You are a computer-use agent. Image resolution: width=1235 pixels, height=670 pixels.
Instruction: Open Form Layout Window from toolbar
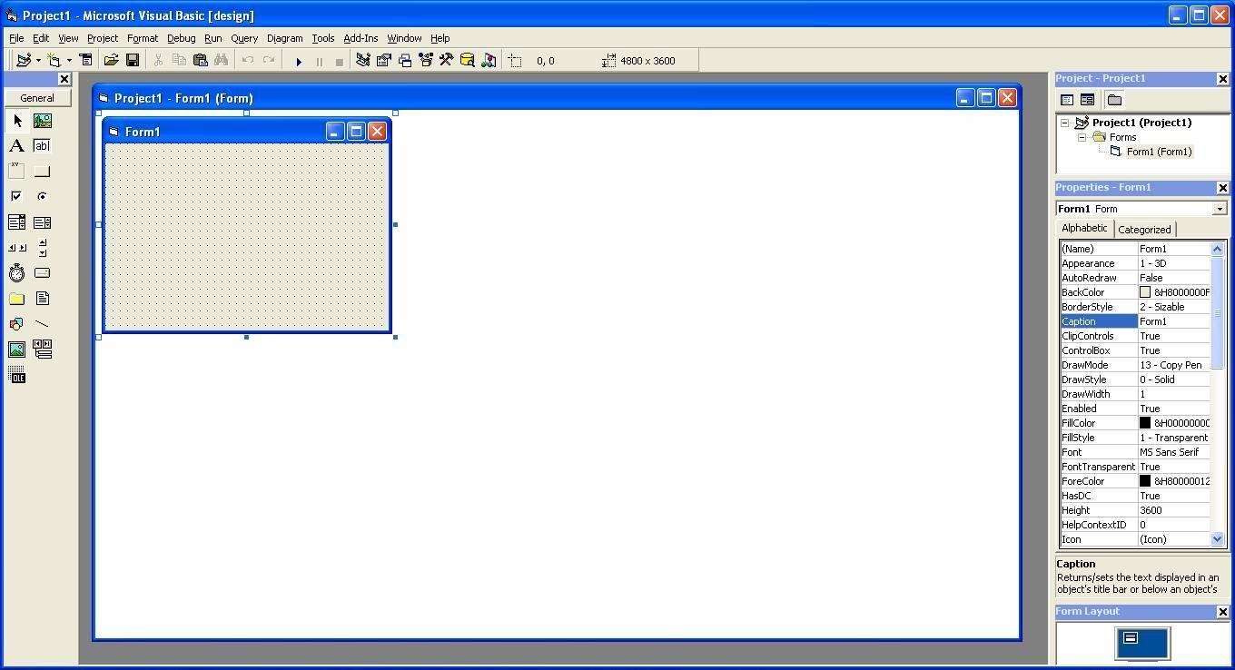coord(405,61)
